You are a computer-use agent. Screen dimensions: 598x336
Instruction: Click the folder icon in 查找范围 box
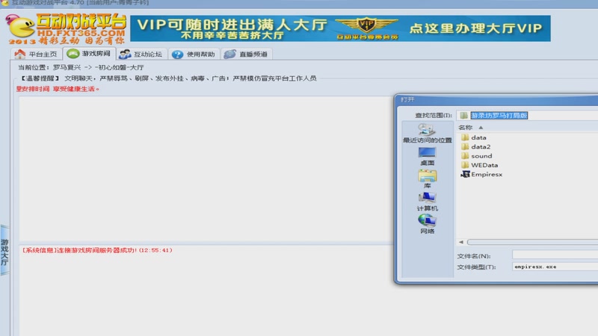[x=463, y=116]
